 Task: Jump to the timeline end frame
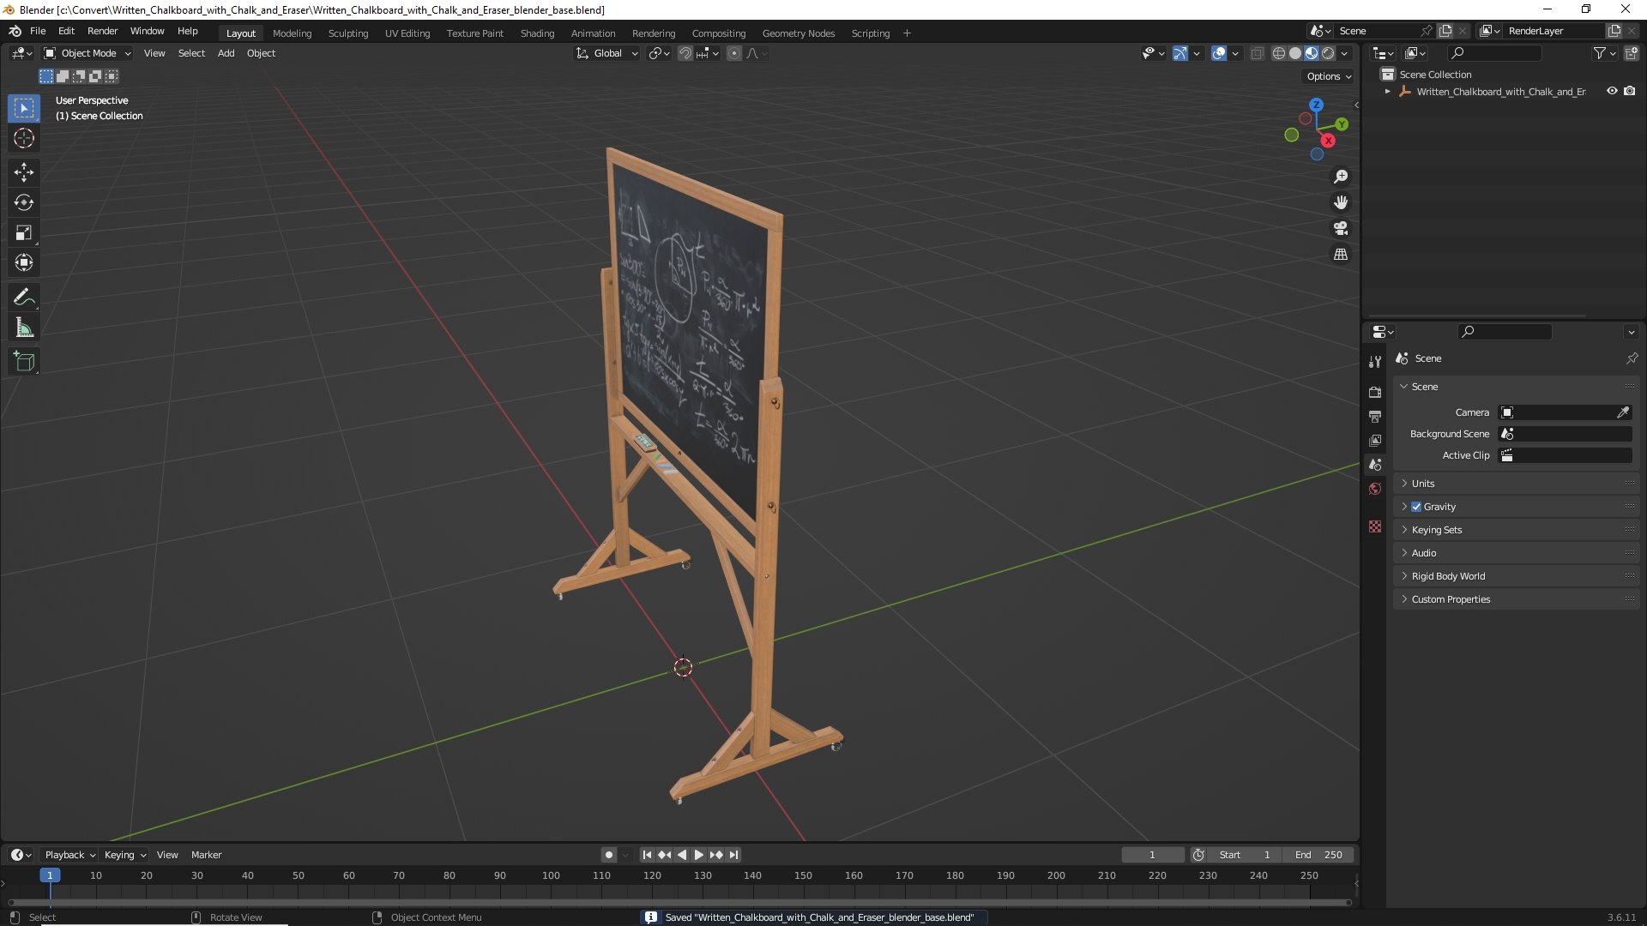[x=733, y=855]
